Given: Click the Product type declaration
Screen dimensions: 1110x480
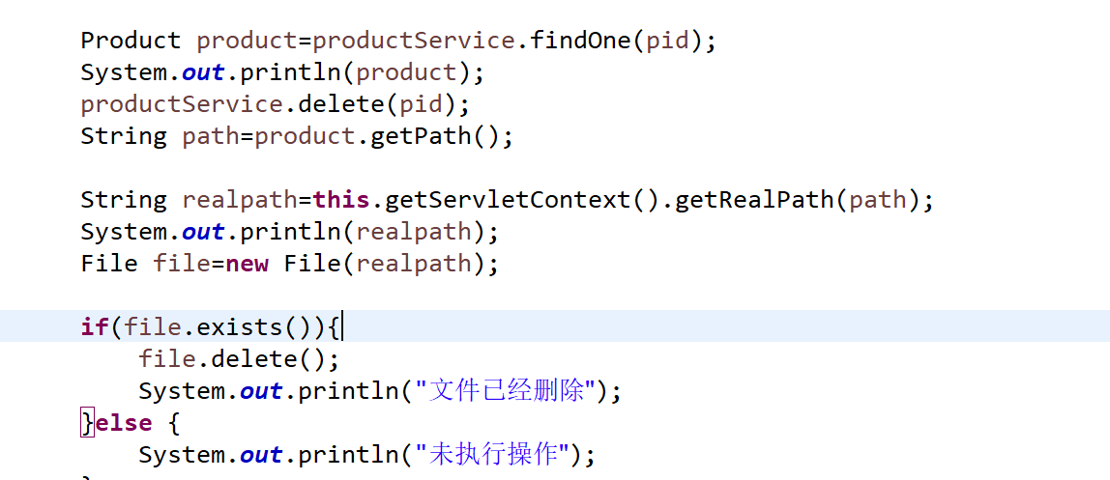Looking at the screenshot, I should (x=131, y=41).
